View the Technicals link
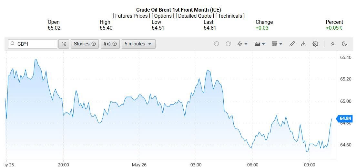 click(230, 16)
